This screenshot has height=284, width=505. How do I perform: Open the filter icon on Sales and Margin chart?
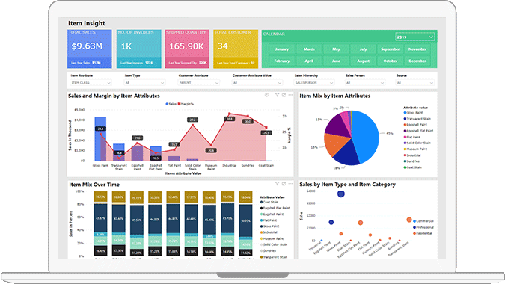coord(277,95)
